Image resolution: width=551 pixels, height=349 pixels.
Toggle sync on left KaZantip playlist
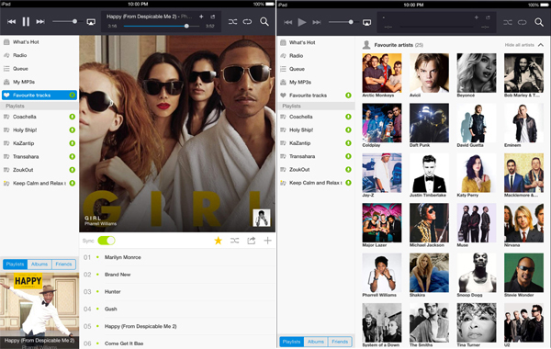72,143
